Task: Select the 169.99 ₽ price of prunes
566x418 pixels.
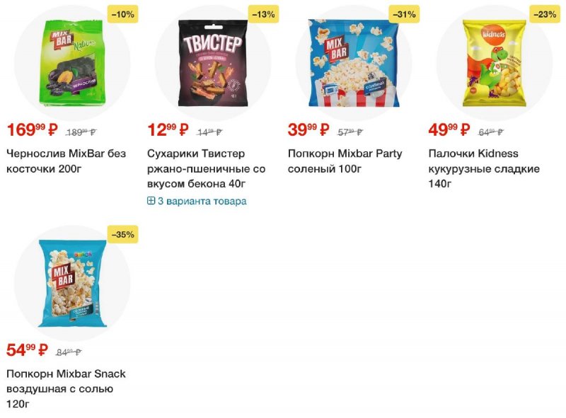Action: (x=32, y=130)
